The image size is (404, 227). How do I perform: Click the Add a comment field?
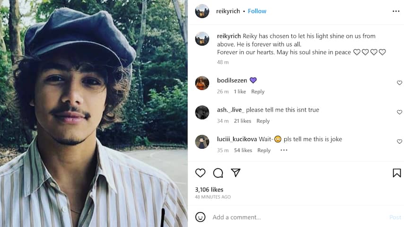(293, 217)
